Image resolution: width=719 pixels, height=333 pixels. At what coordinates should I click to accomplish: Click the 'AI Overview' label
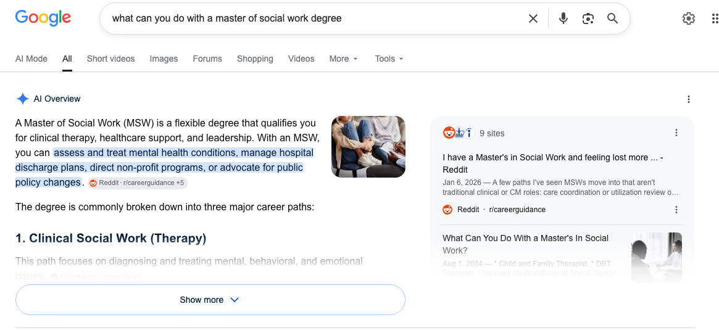pos(57,99)
